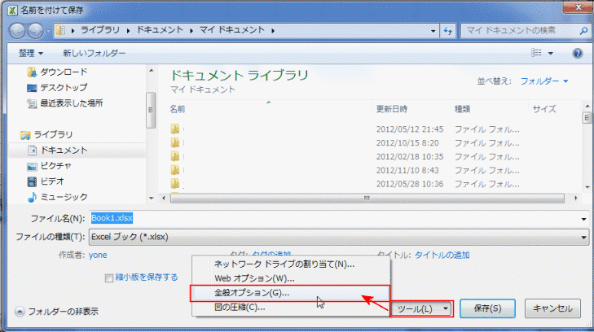Click folder icon dated 2012/02/18 10:35
The height and width of the screenshot is (332, 594).
[174, 156]
